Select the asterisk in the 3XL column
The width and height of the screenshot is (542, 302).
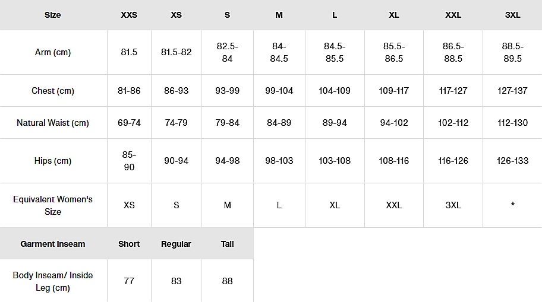512,205
